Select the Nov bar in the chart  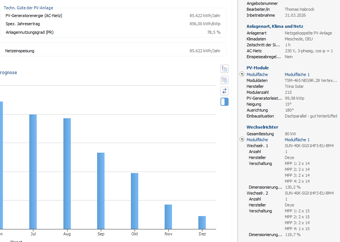coord(168,217)
